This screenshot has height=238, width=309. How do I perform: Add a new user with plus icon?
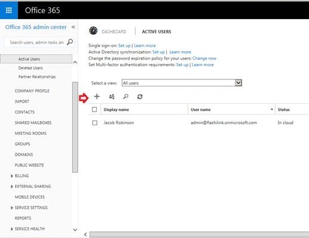coord(97,97)
